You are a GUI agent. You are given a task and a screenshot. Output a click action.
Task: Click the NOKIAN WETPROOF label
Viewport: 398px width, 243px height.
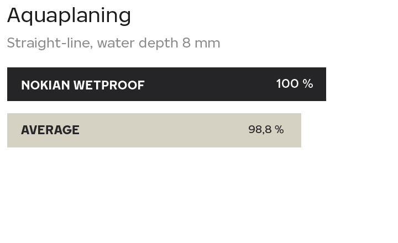[x=83, y=85]
